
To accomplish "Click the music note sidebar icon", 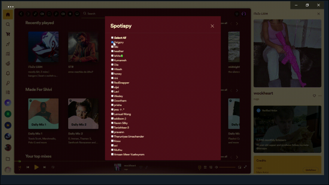I will 8,44.
